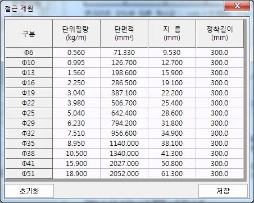
Task: Select row header Φ10
Action: (29, 63)
